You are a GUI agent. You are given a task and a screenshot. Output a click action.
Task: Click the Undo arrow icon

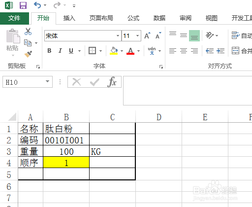click(37, 5)
